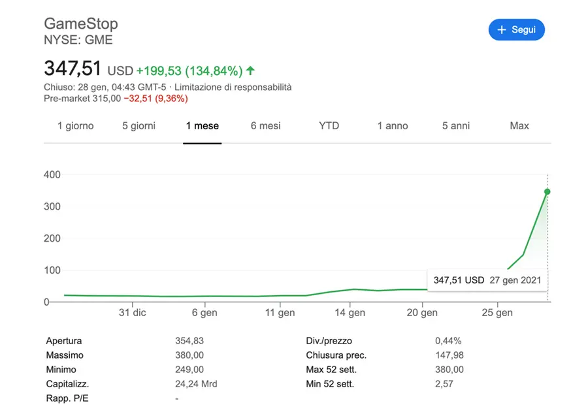Screen dimensions: 588x416
Task: Select the NYSE: GME ticker text
Action: tap(78, 40)
